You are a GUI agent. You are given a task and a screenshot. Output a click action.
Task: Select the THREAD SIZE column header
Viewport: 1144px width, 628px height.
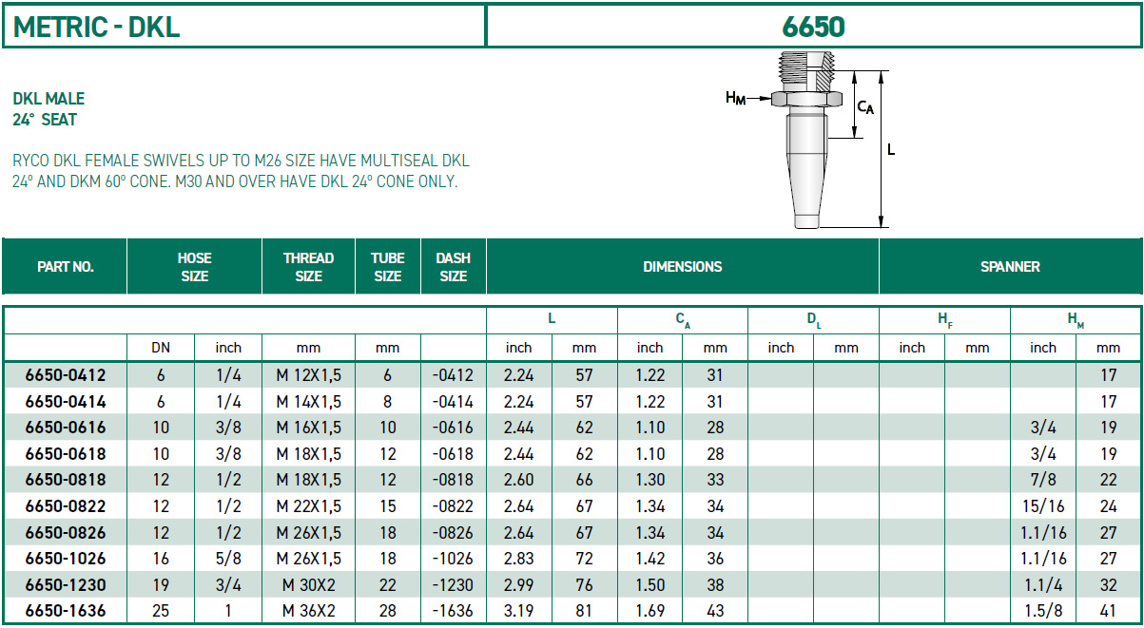308,267
